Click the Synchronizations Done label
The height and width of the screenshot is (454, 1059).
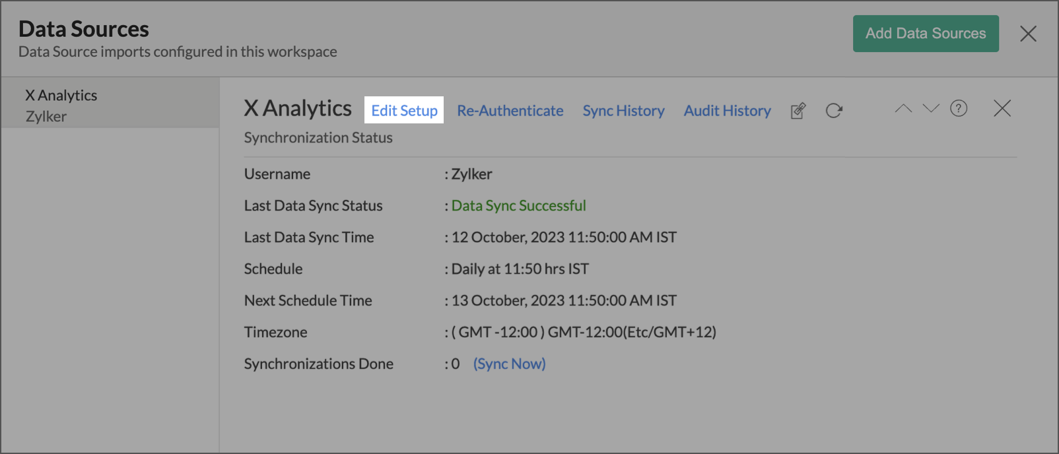[x=319, y=364]
